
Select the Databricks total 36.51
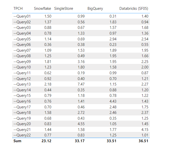(x=143, y=141)
